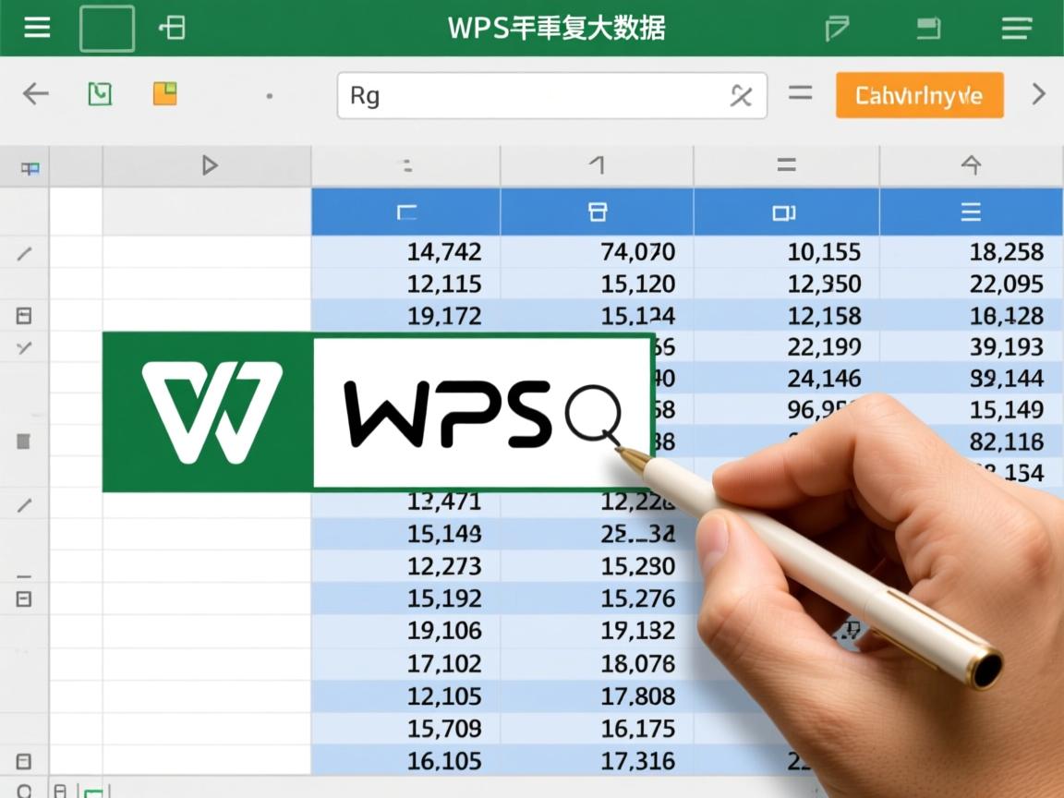Toggle the equals formula mode beside formula bar
Screen dimensions: 1064x798
point(800,93)
